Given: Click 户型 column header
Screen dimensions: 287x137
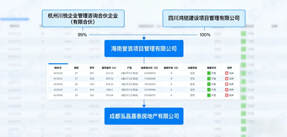Looking at the screenshot, I should pos(129,68).
